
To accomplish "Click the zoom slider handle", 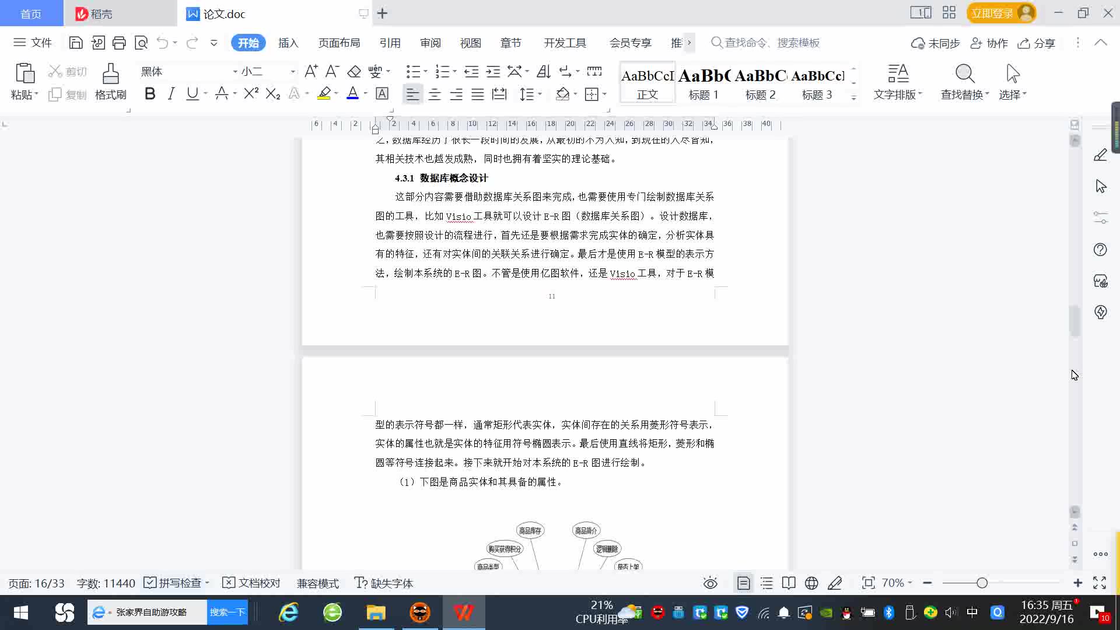I will [x=982, y=583].
